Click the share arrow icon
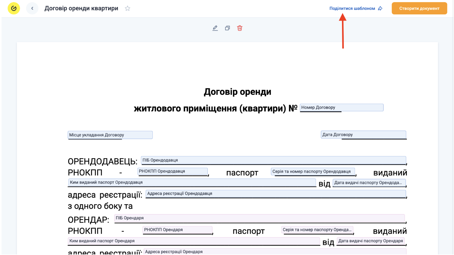The image size is (454, 255). (380, 8)
